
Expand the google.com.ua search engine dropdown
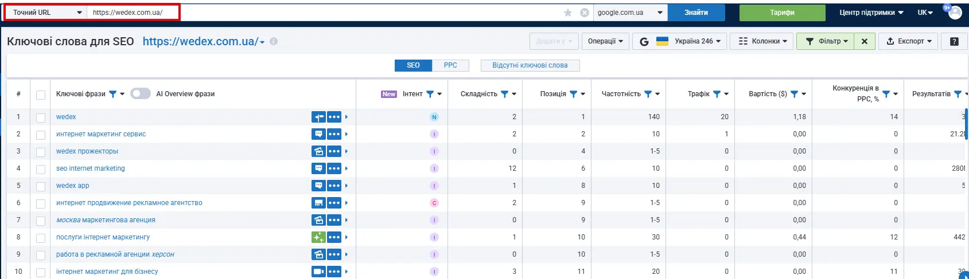[x=630, y=13]
